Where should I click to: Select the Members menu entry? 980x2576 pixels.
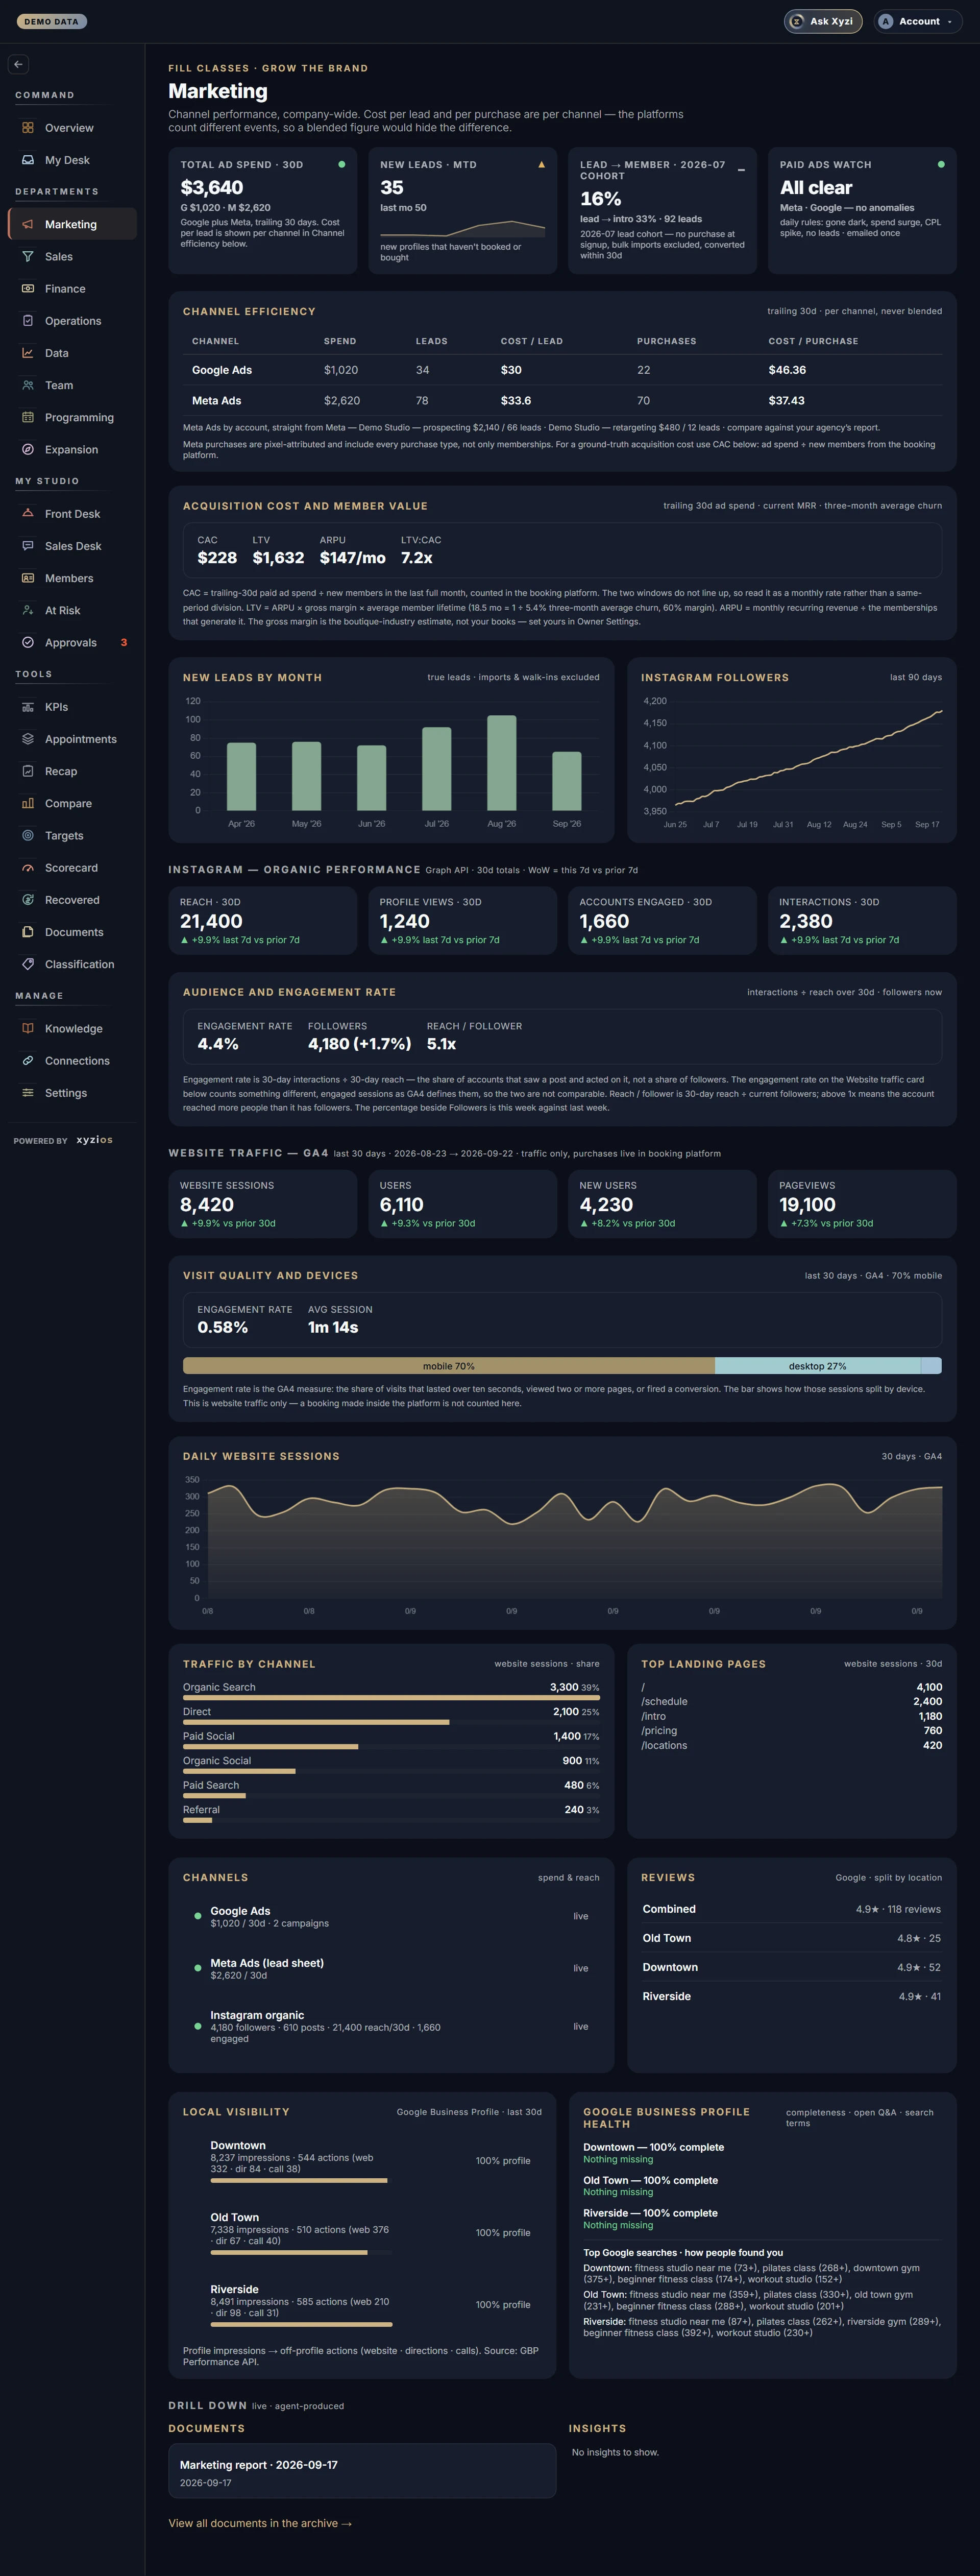(x=72, y=578)
